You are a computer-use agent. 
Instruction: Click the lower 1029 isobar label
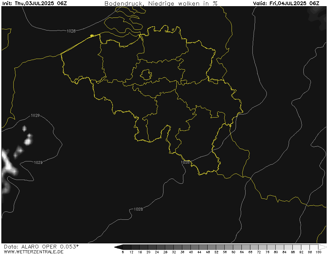[38, 162]
